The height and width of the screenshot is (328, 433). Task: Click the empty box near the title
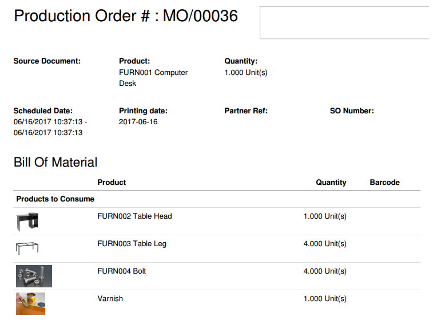[344, 23]
